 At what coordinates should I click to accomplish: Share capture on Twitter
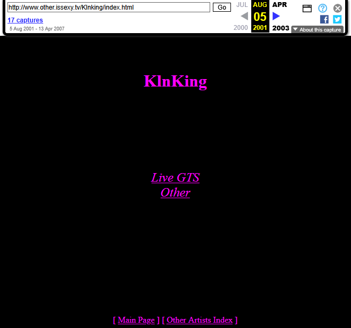[x=337, y=19]
